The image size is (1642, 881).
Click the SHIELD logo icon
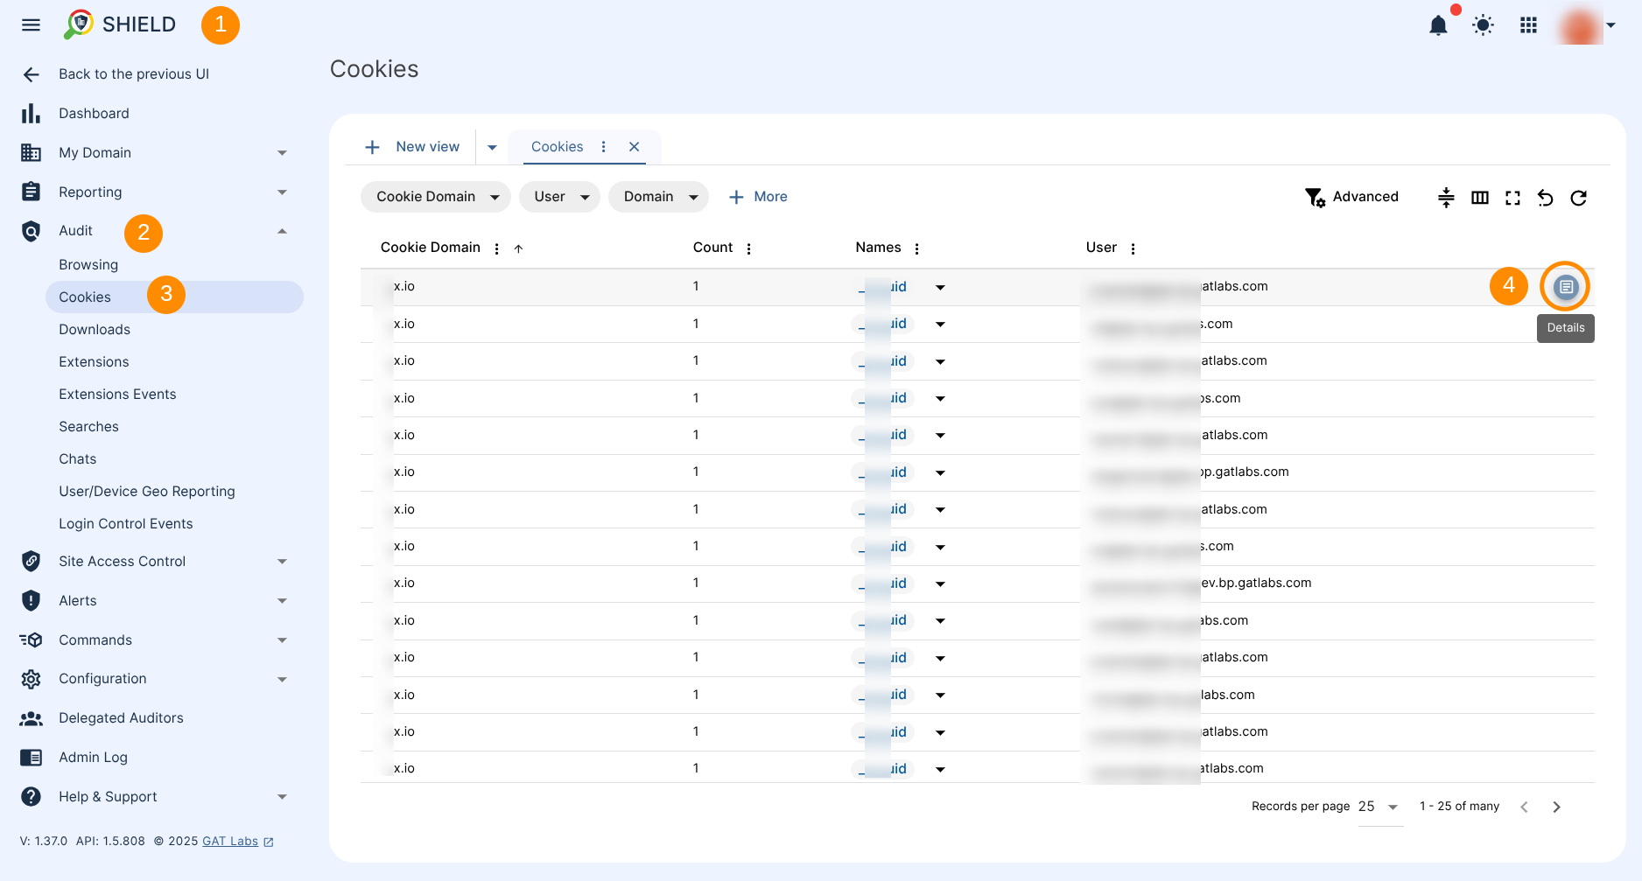79,24
